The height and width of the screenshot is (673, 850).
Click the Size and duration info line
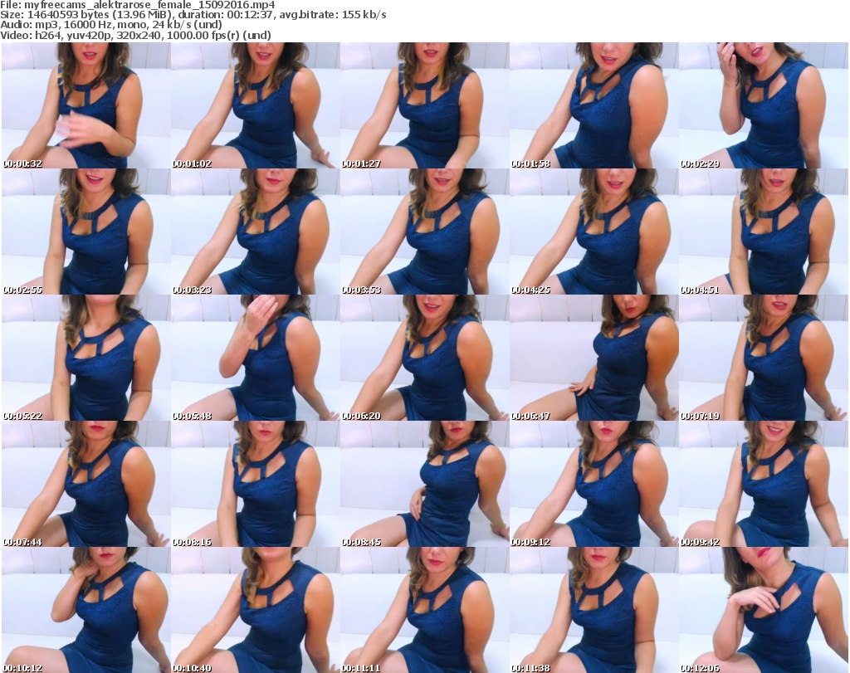(193, 15)
